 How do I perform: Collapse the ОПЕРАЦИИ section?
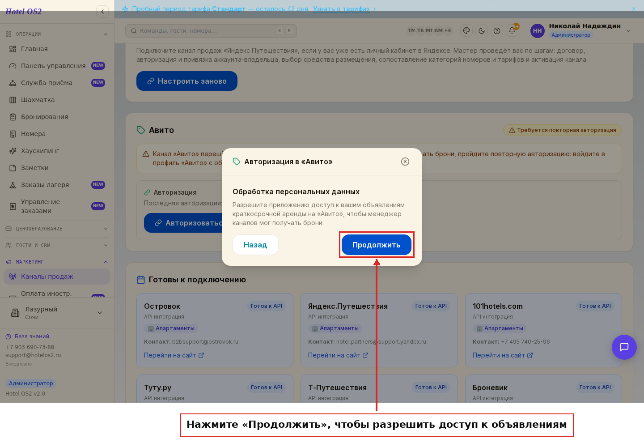coord(57,34)
